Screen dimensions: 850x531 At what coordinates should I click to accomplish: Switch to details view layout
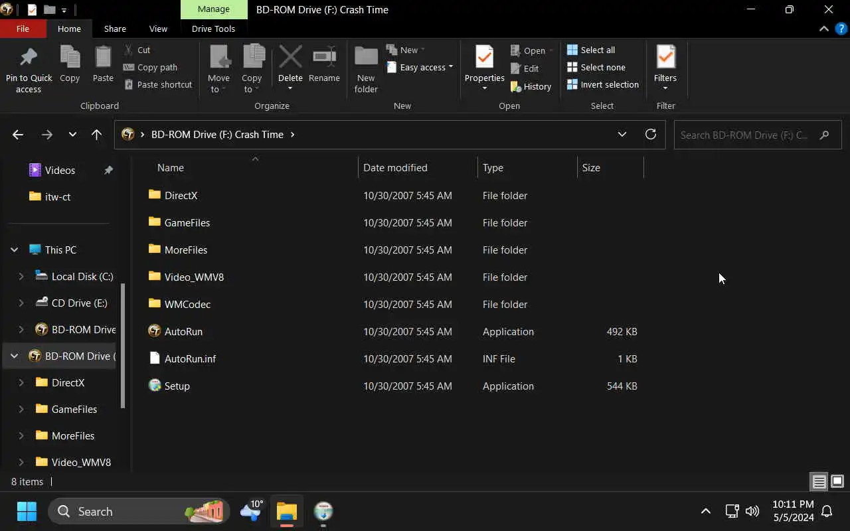tap(819, 482)
